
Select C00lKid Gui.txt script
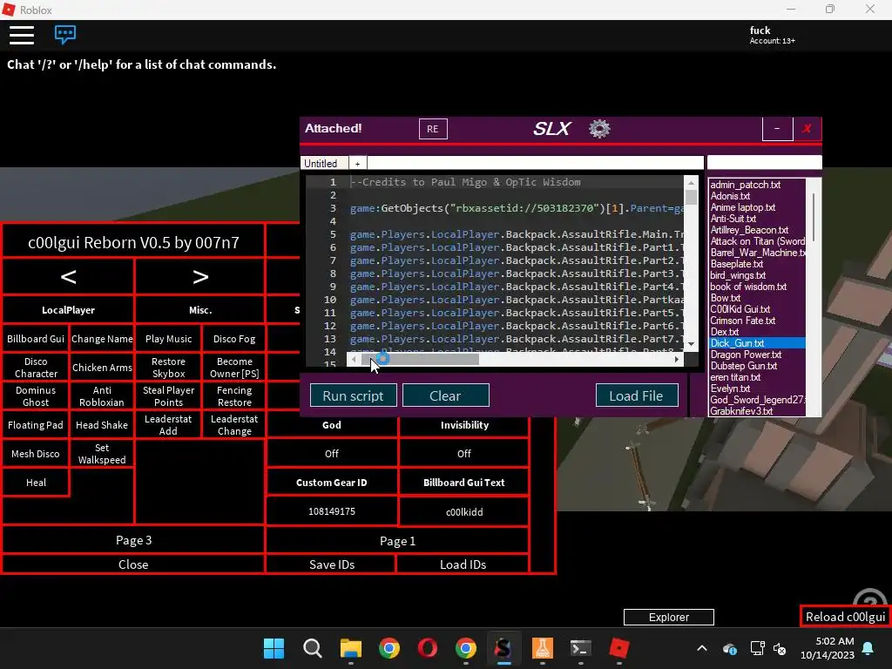[740, 309]
